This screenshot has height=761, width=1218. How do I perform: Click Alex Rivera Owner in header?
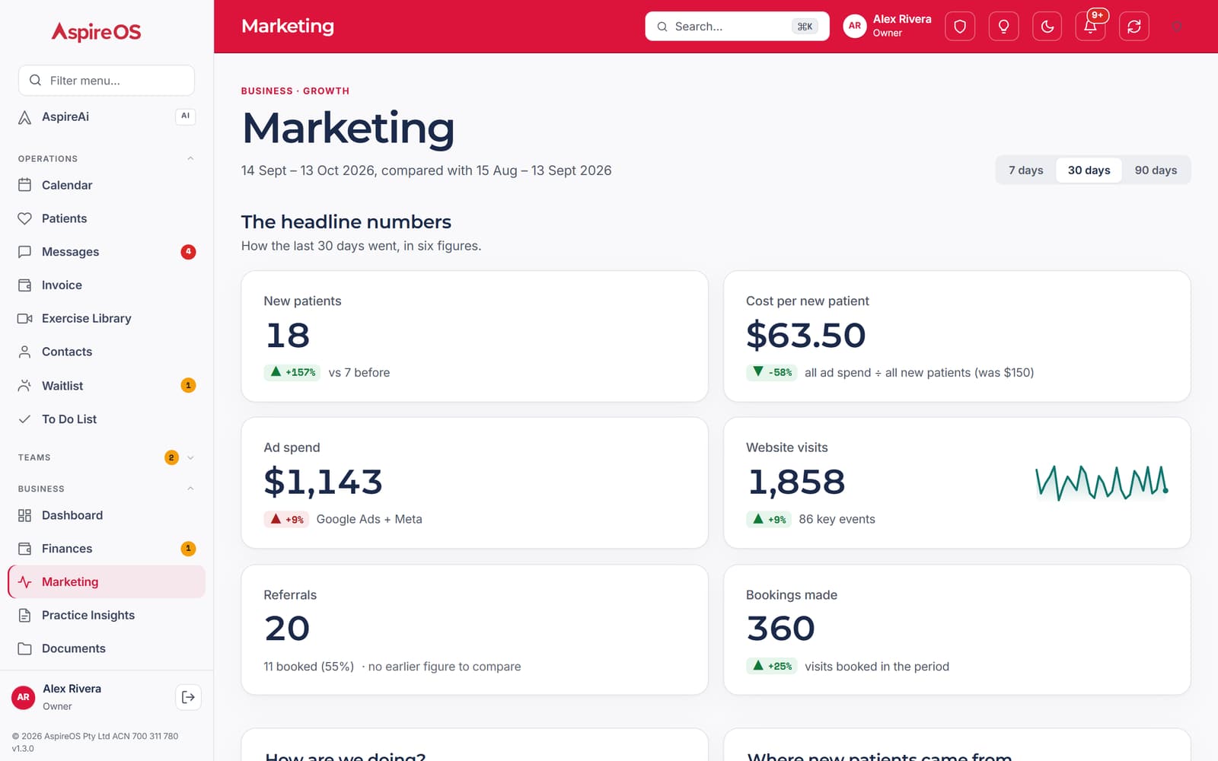pyautogui.click(x=888, y=26)
